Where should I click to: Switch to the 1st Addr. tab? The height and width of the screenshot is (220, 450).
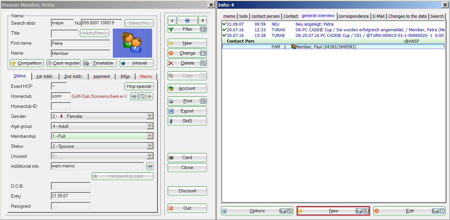coord(45,77)
